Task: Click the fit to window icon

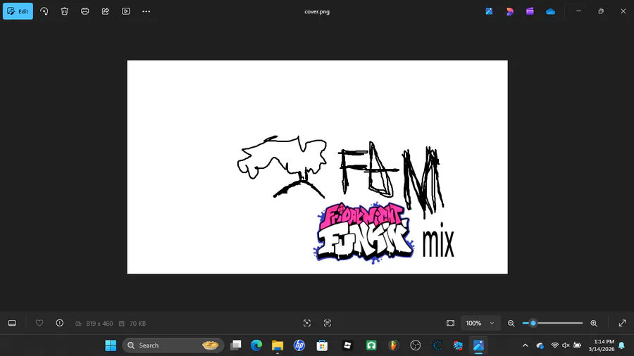Action: 450,323
